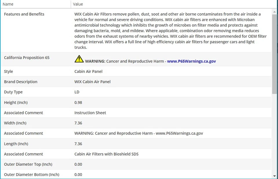Click the Duty Type label
Image resolution: width=278 pixels, height=179 pixels.
[x=13, y=92]
